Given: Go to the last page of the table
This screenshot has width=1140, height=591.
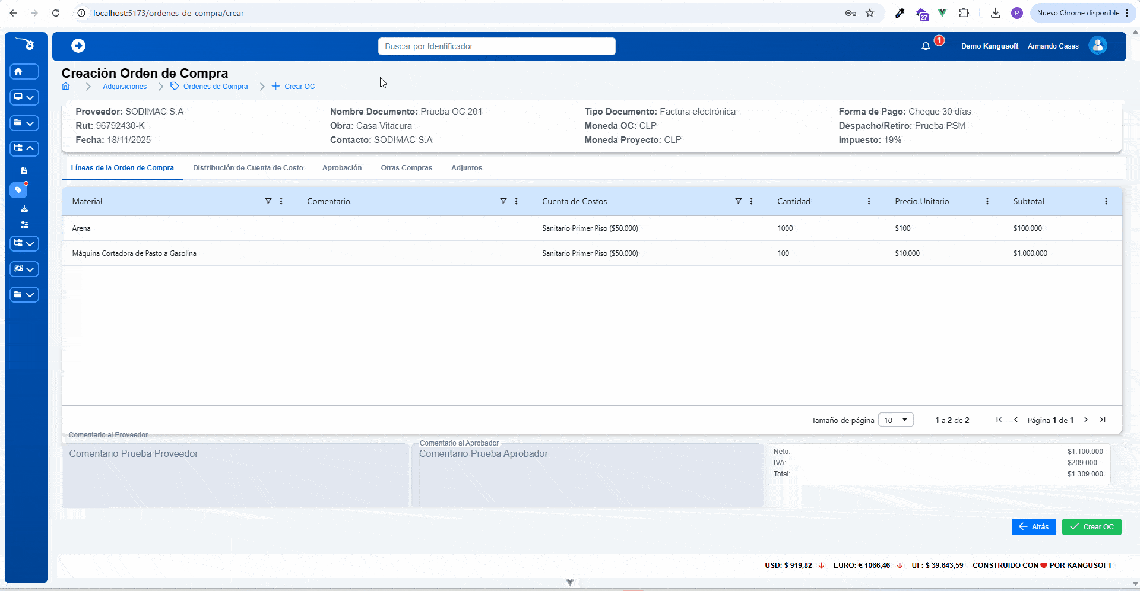Looking at the screenshot, I should click(x=1103, y=420).
